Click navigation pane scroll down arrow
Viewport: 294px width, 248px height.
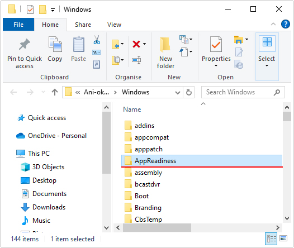(107, 228)
